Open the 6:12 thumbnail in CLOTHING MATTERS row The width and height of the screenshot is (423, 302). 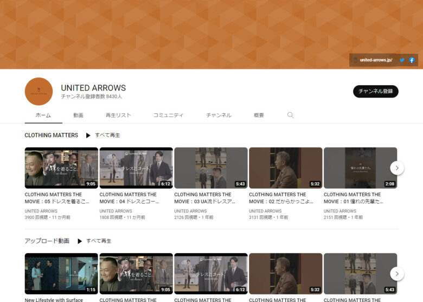(136, 168)
